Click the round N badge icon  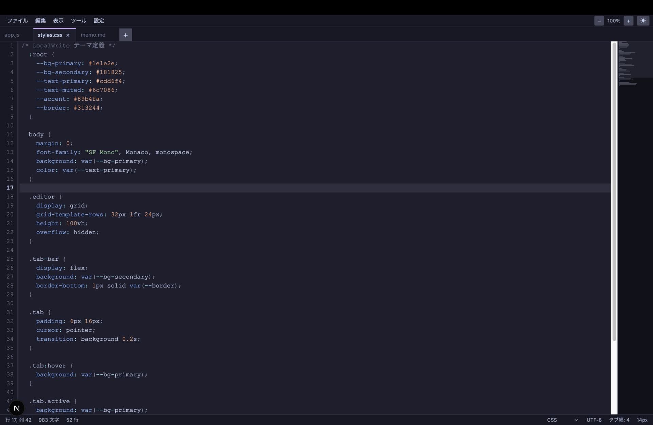tap(16, 408)
